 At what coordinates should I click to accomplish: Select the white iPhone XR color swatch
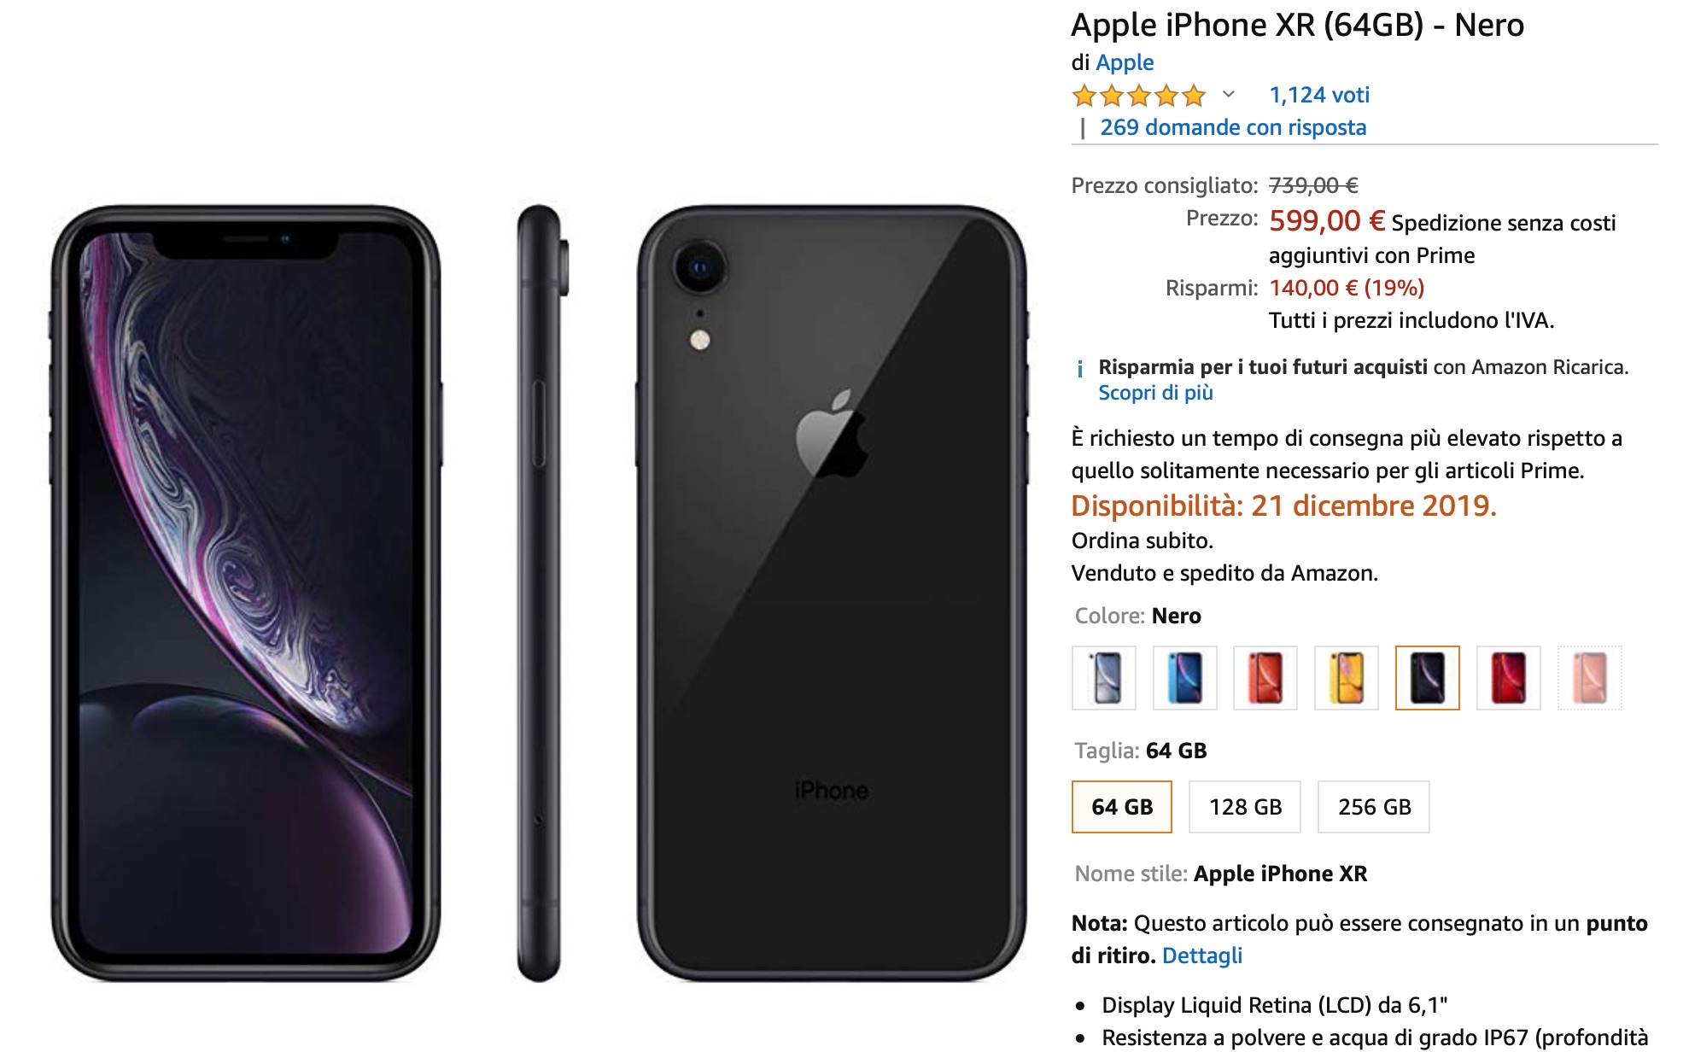[1104, 678]
